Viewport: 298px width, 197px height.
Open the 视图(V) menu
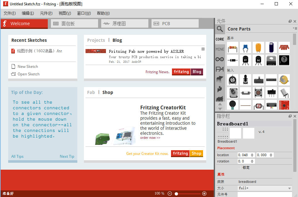[x=65, y=13]
